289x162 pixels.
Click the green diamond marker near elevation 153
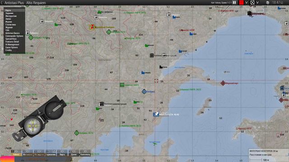pyautogui.click(x=109, y=32)
